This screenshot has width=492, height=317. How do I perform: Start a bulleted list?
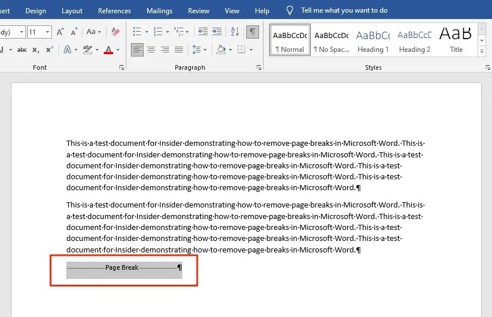tap(137, 31)
